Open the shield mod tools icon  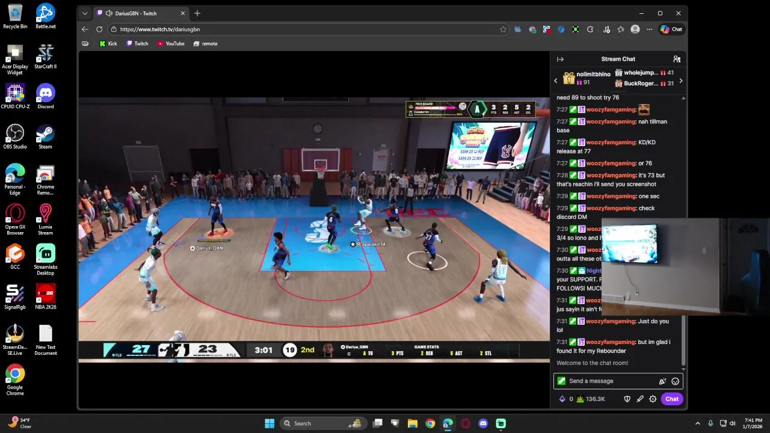(x=627, y=399)
